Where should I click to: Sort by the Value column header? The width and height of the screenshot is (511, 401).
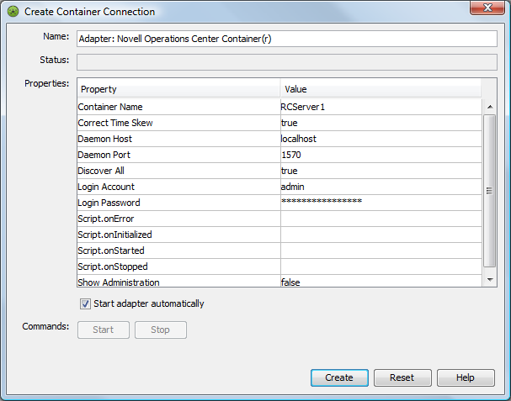tap(381, 89)
